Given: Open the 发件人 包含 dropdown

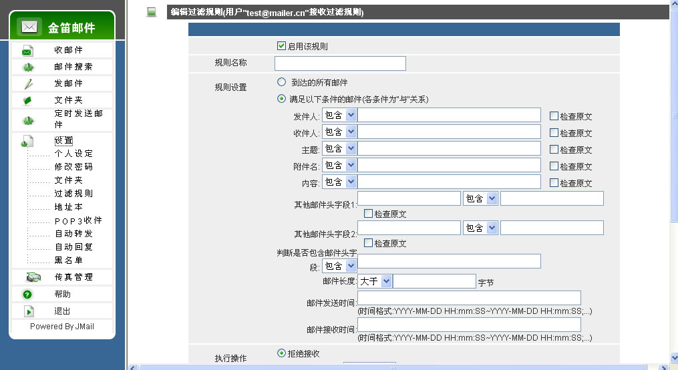Looking at the screenshot, I should tap(339, 115).
